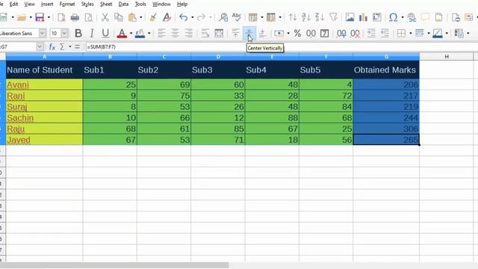
Task: Run the Spelling check icon
Action: 237,17
